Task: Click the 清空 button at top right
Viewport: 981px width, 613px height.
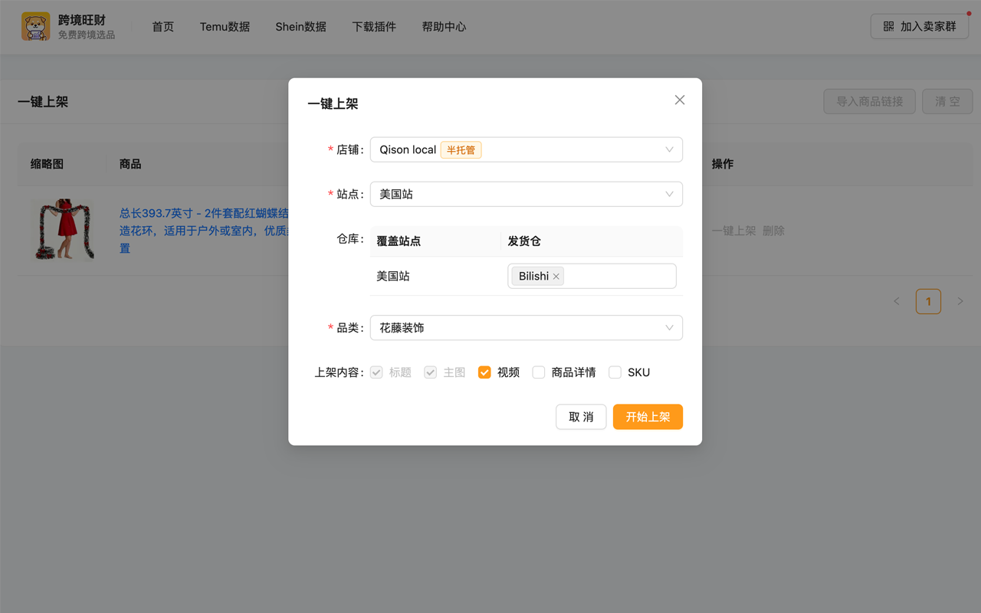Action: coord(947,101)
